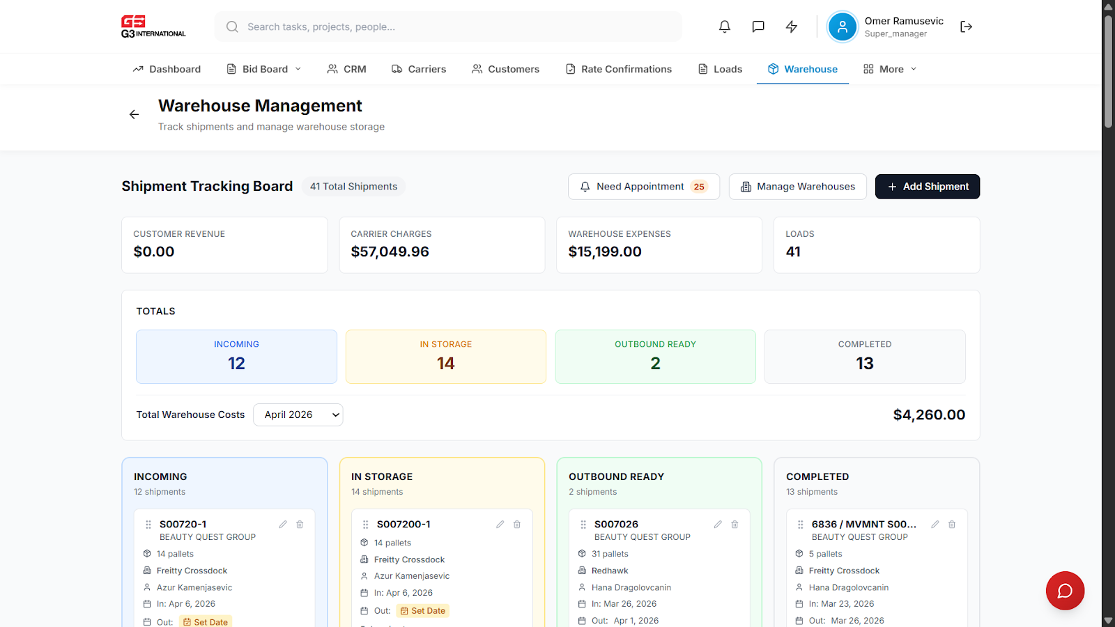Click the lightning bolt quick actions icon
This screenshot has width=1115, height=627.
pyautogui.click(x=792, y=26)
